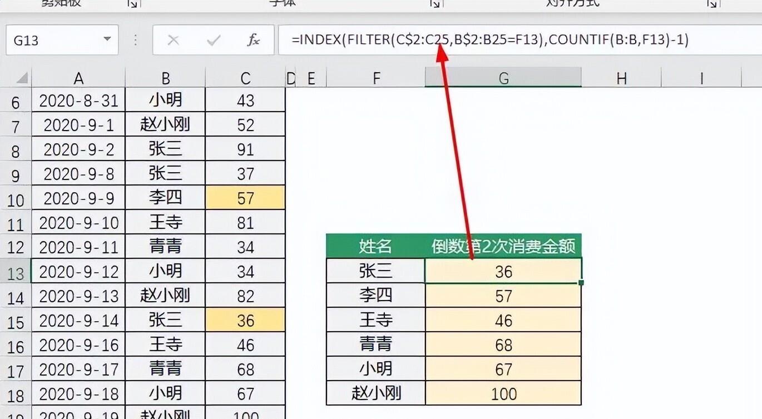Click the Cancel X icon in formula bar
This screenshot has height=419, width=762.
[174, 40]
